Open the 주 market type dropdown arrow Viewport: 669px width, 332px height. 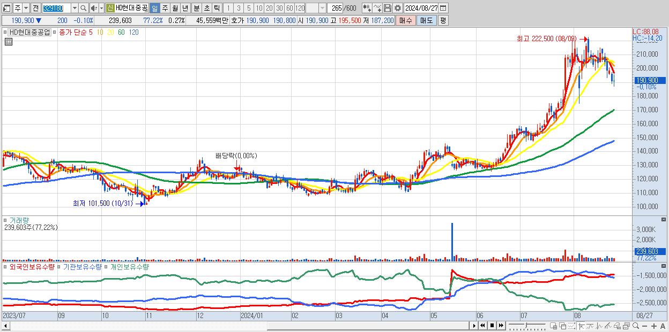point(26,9)
